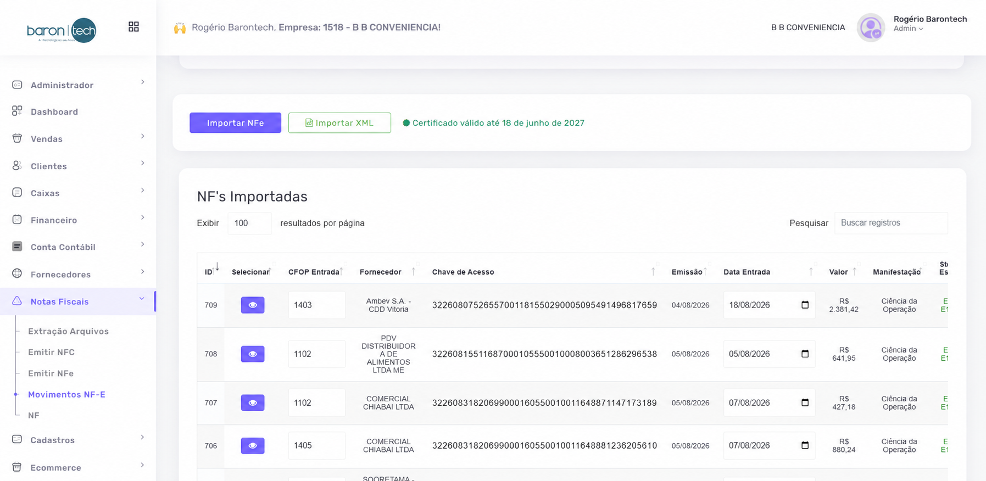This screenshot has width=986, height=481.
Task: Open calendar picker for row 709 date
Action: 805,305
